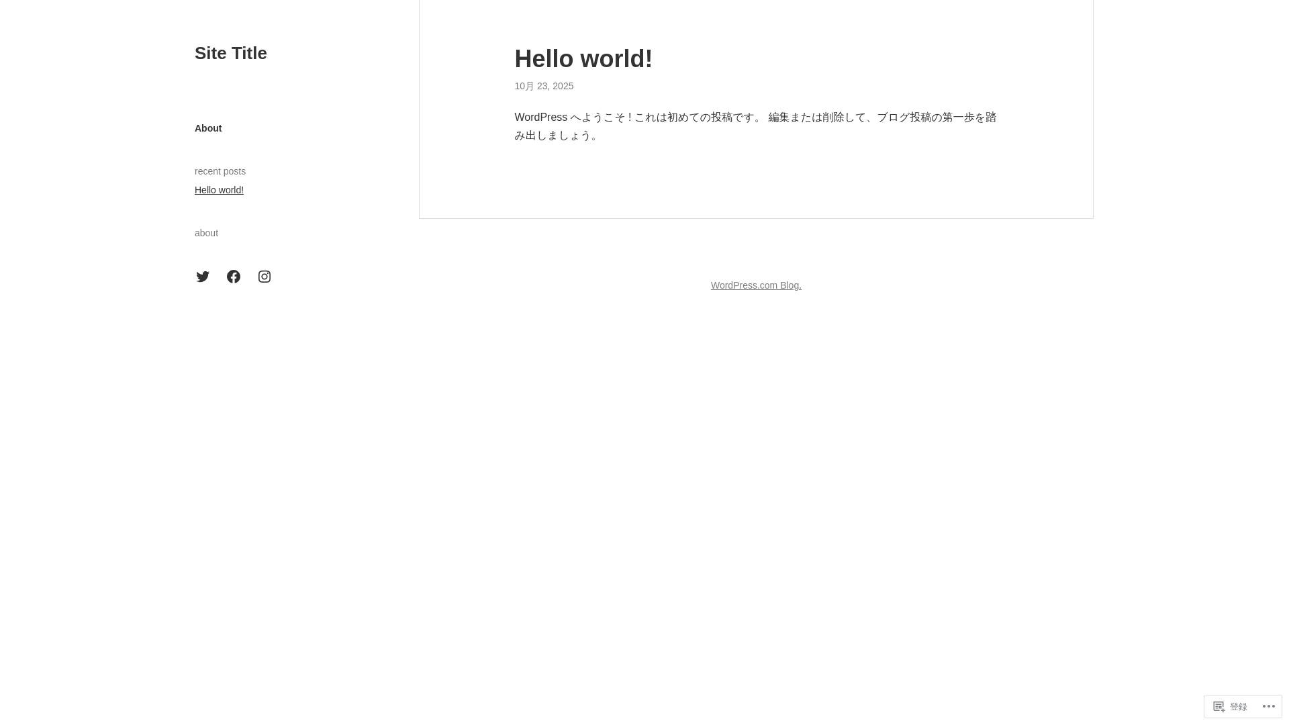Viewport: 1289px width, 725px height.
Task: Click the word WordPress in post body
Action: point(540,117)
